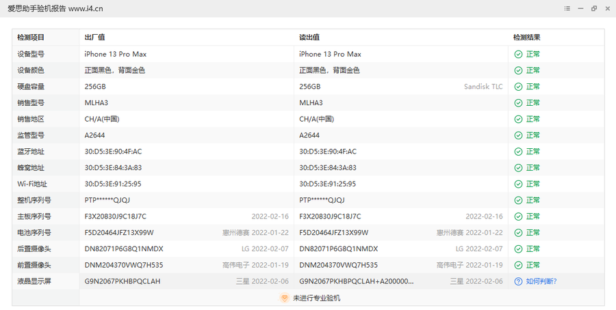Click read cellular address 30:D5:3E:84:3A:83
The width and height of the screenshot is (616, 310).
pos(328,168)
